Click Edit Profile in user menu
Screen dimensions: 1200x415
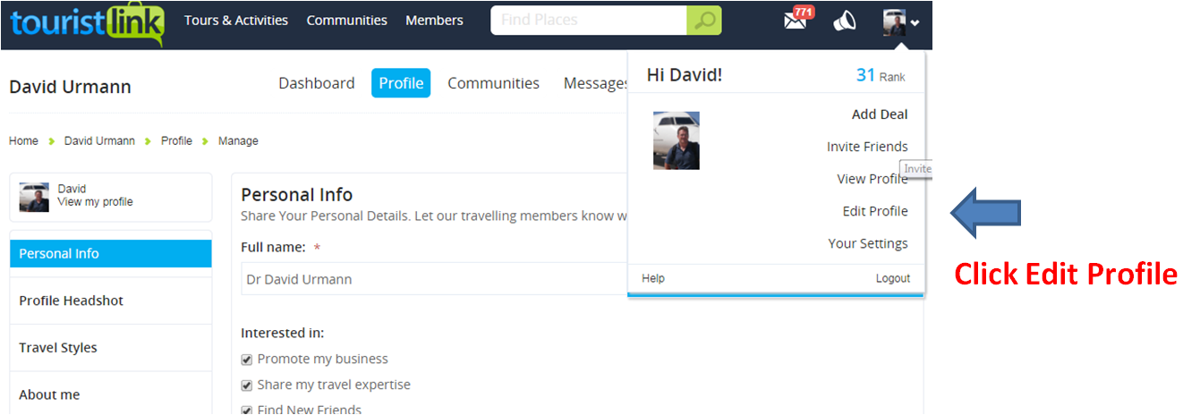875,211
